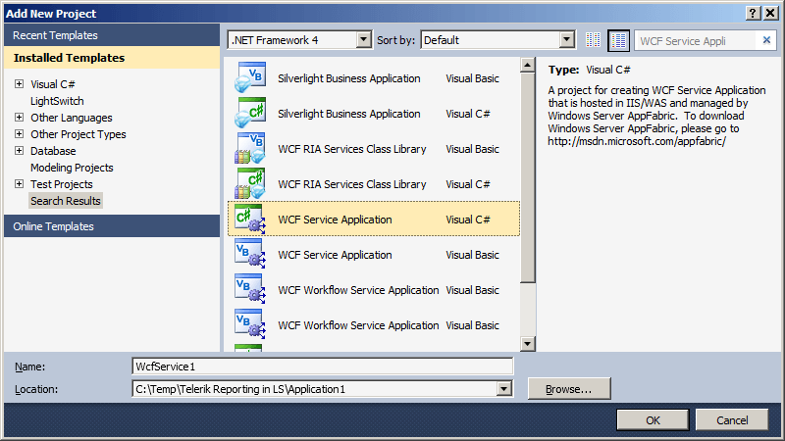
Task: Select WCF Service Application Visual C# template
Action: (x=374, y=219)
